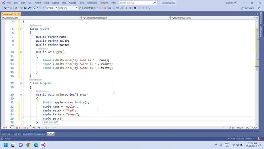Open Chrome from the taskbar
Viewport: 264px width, 149px height.
[x=28, y=145]
